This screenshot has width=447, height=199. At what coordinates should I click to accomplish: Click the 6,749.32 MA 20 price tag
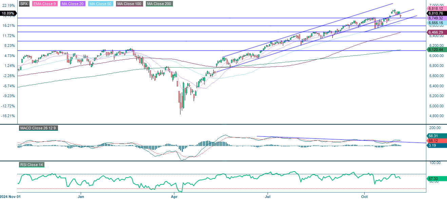coord(436,18)
